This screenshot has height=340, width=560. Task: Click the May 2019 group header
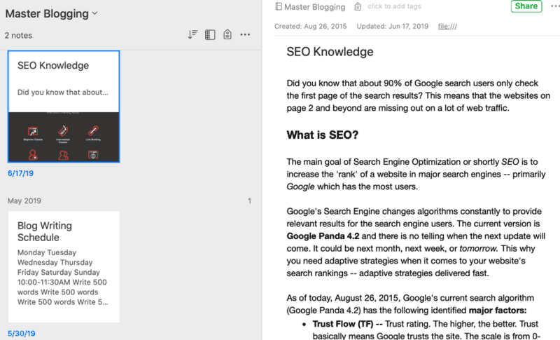[x=24, y=201]
